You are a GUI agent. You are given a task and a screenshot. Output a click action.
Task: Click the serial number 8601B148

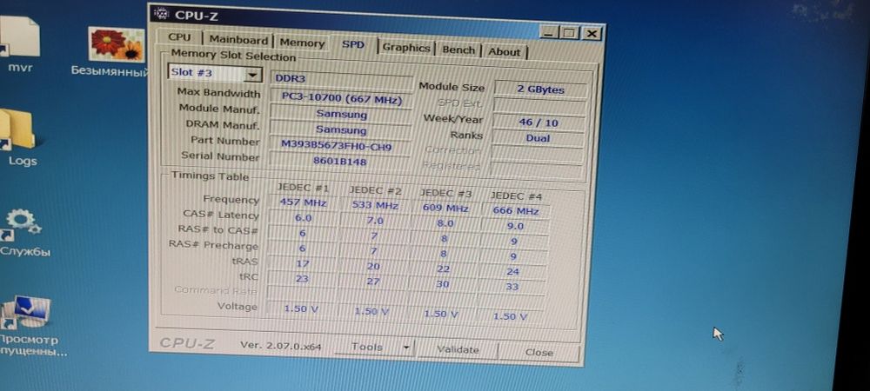339,162
